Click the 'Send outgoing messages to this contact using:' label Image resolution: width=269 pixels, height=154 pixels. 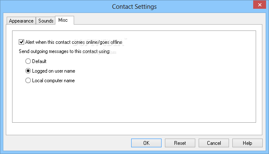tap(64, 51)
